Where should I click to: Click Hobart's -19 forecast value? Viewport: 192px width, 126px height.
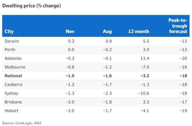pyautogui.click(x=183, y=111)
